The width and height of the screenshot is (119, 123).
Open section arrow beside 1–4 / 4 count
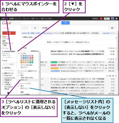pyautogui.click(x=116, y=59)
